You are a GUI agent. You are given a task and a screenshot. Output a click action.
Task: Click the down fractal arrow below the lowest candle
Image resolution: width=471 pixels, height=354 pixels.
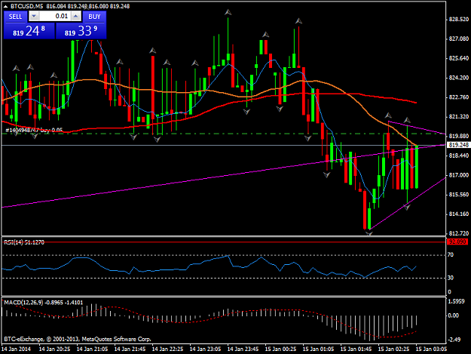coord(369,233)
